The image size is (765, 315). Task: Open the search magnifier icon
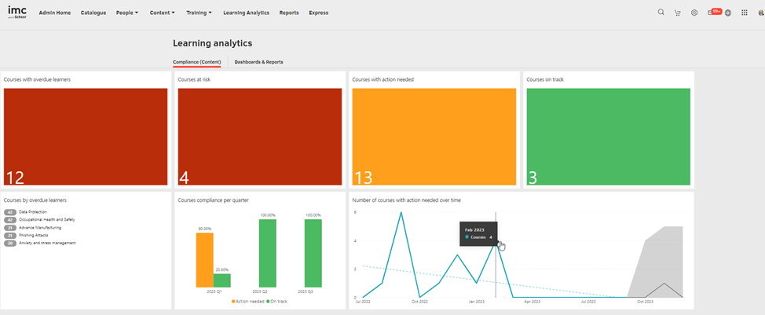point(661,13)
